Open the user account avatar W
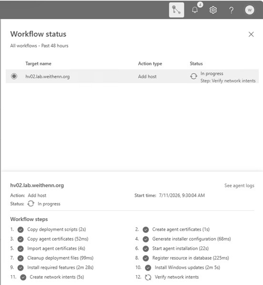The image size is (263, 285). click(x=250, y=10)
